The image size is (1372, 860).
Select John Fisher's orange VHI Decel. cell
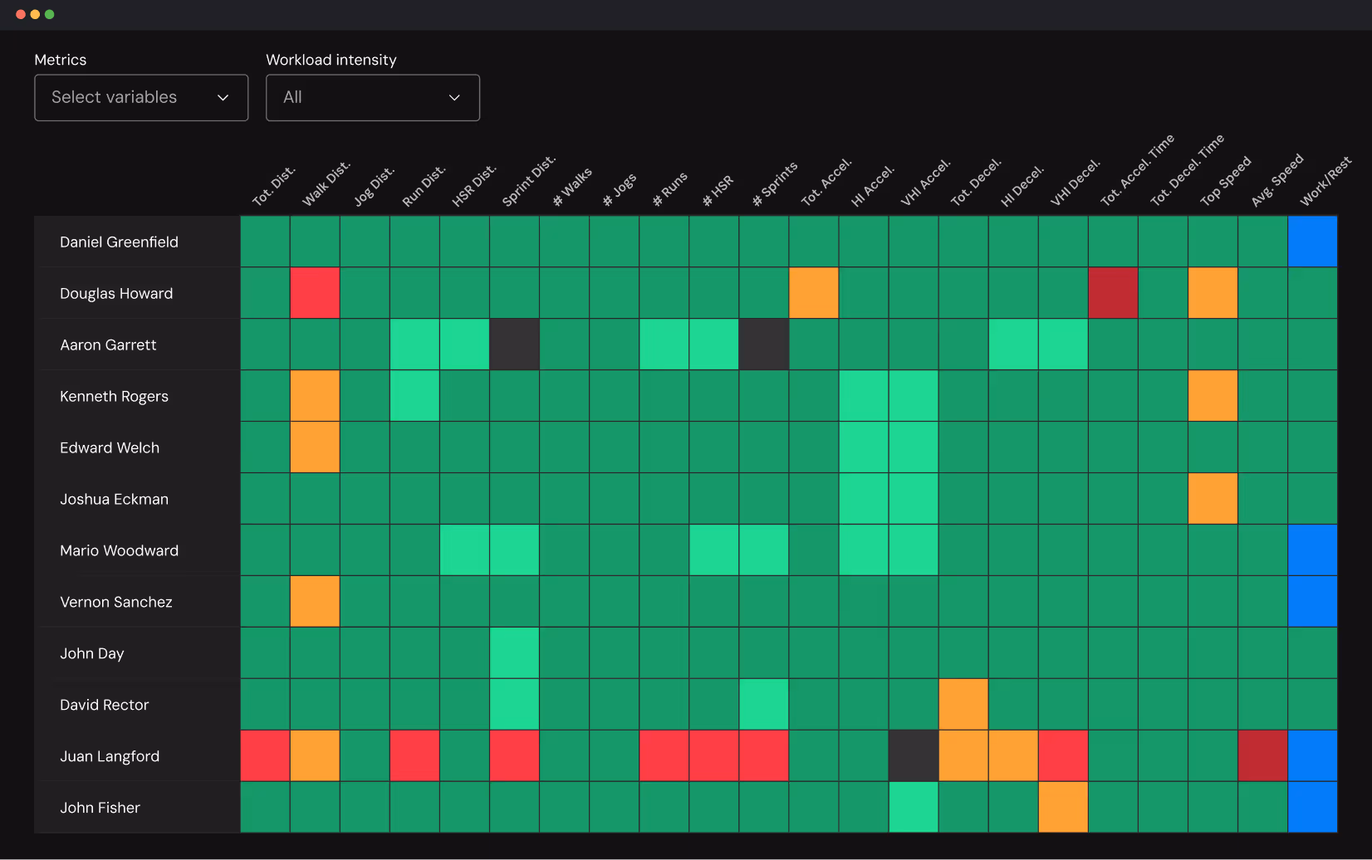(1063, 807)
